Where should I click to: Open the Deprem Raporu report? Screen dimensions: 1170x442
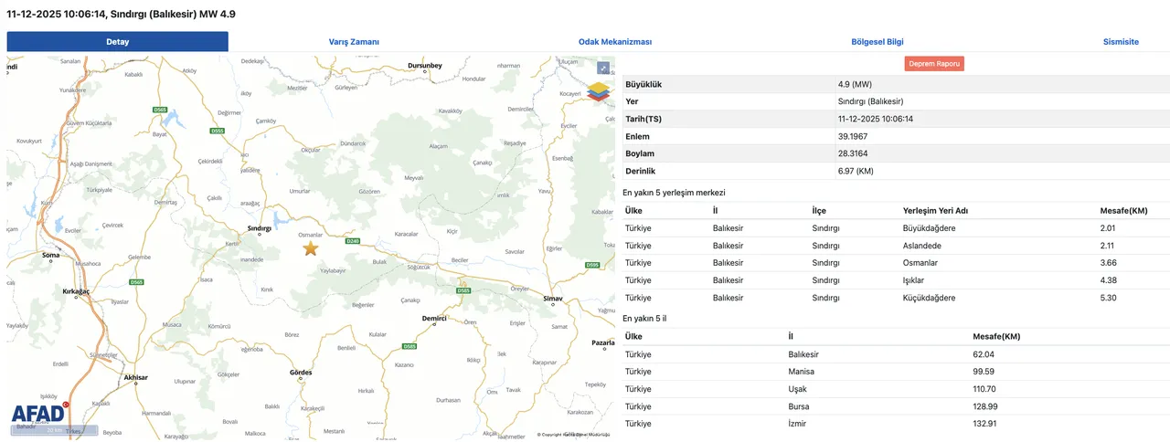[934, 64]
